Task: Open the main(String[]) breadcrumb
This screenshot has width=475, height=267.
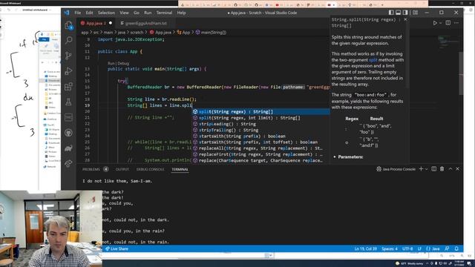Action: pos(211,32)
